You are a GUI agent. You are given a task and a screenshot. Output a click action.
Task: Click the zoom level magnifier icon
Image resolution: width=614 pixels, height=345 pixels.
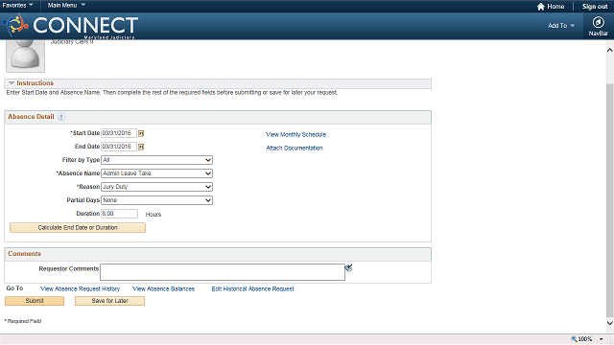[x=574, y=338]
